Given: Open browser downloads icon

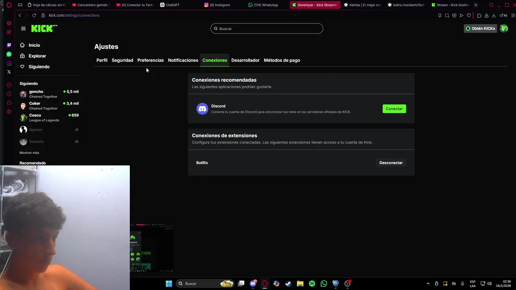Looking at the screenshot, I should pos(494,15).
